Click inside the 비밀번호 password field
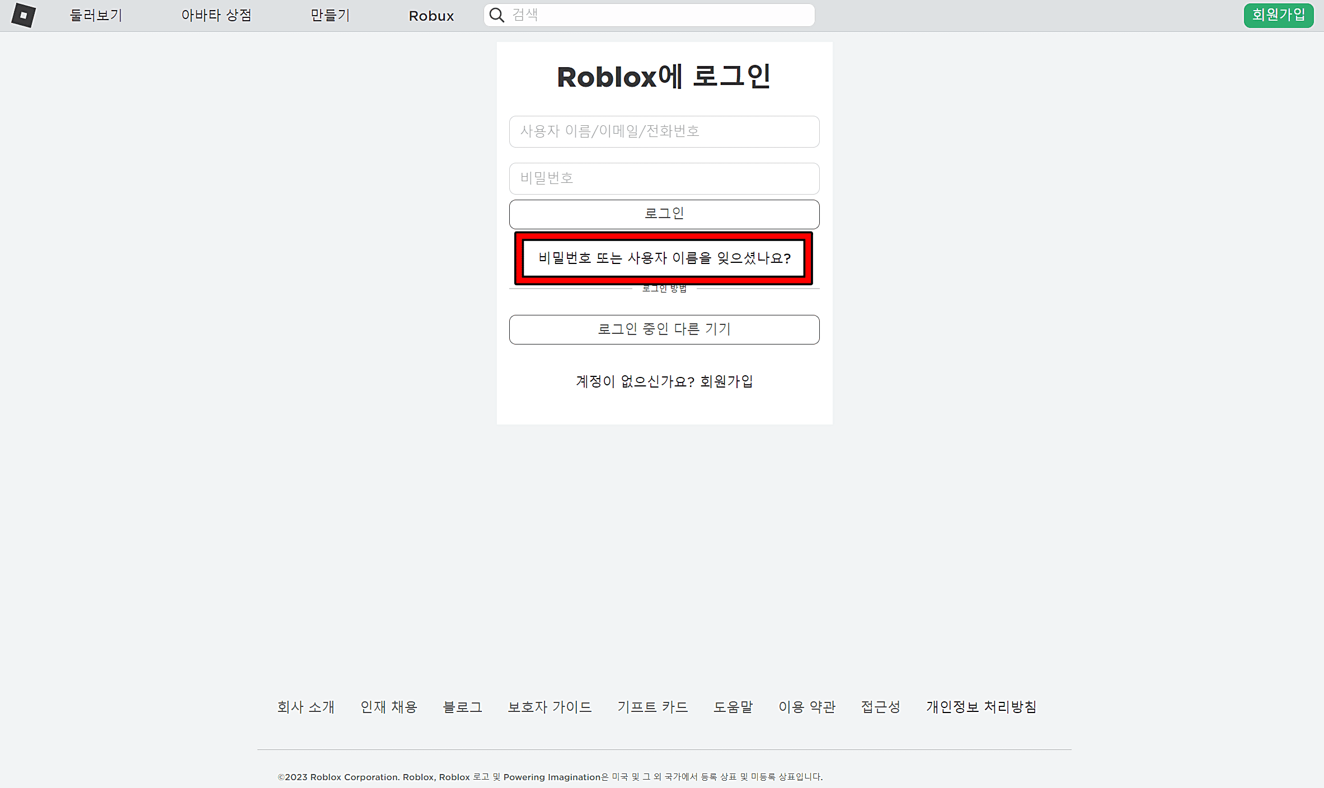 (x=664, y=178)
